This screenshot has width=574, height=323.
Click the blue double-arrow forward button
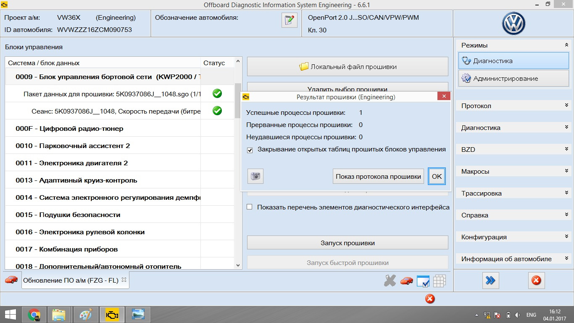[x=490, y=281]
